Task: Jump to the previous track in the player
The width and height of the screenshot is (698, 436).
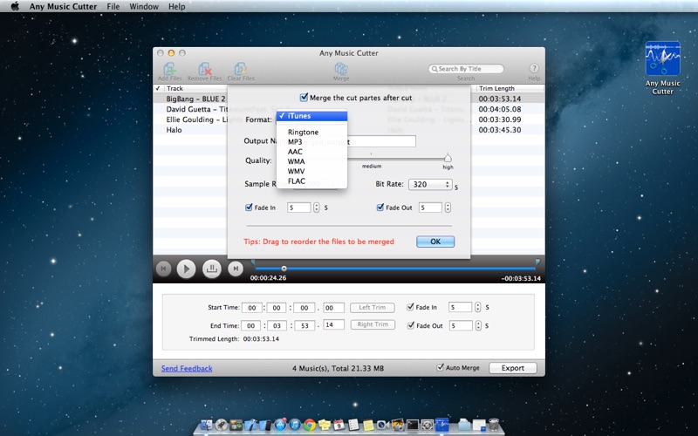Action: (x=163, y=269)
